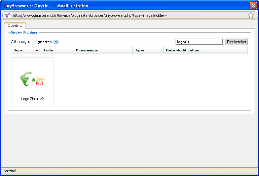Click the Ouvrir Fichiers section heading
259x176 pixels.
tap(24, 33)
